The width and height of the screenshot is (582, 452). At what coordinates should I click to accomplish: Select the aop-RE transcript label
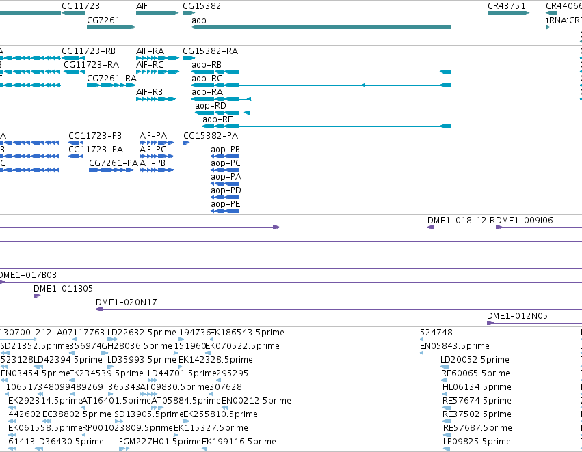[x=217, y=119]
